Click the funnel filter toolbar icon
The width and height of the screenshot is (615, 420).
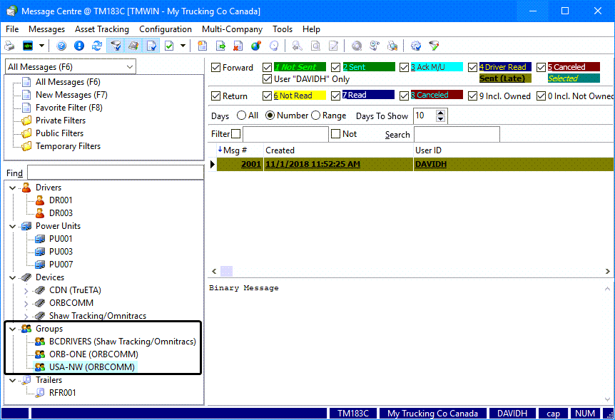pyautogui.click(x=114, y=46)
